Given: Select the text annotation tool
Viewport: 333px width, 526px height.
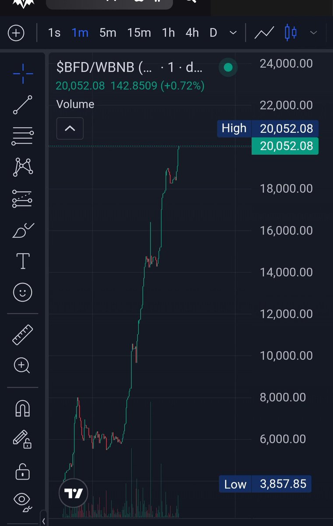Looking at the screenshot, I should pos(23,261).
